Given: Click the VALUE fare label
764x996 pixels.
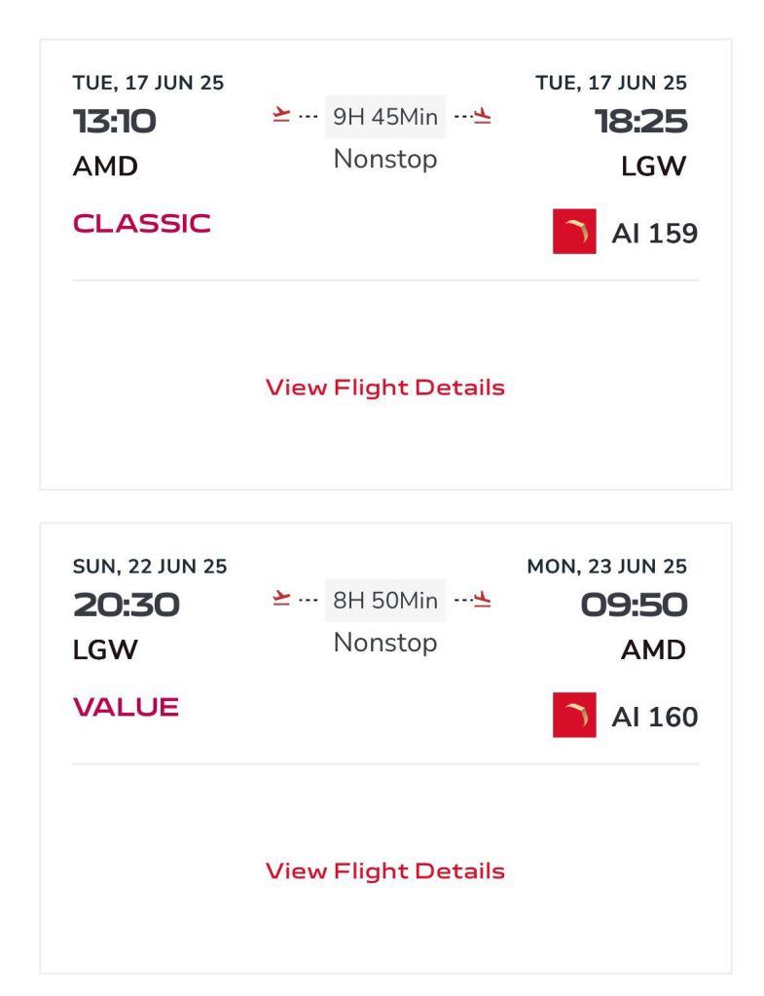Looking at the screenshot, I should coord(127,708).
